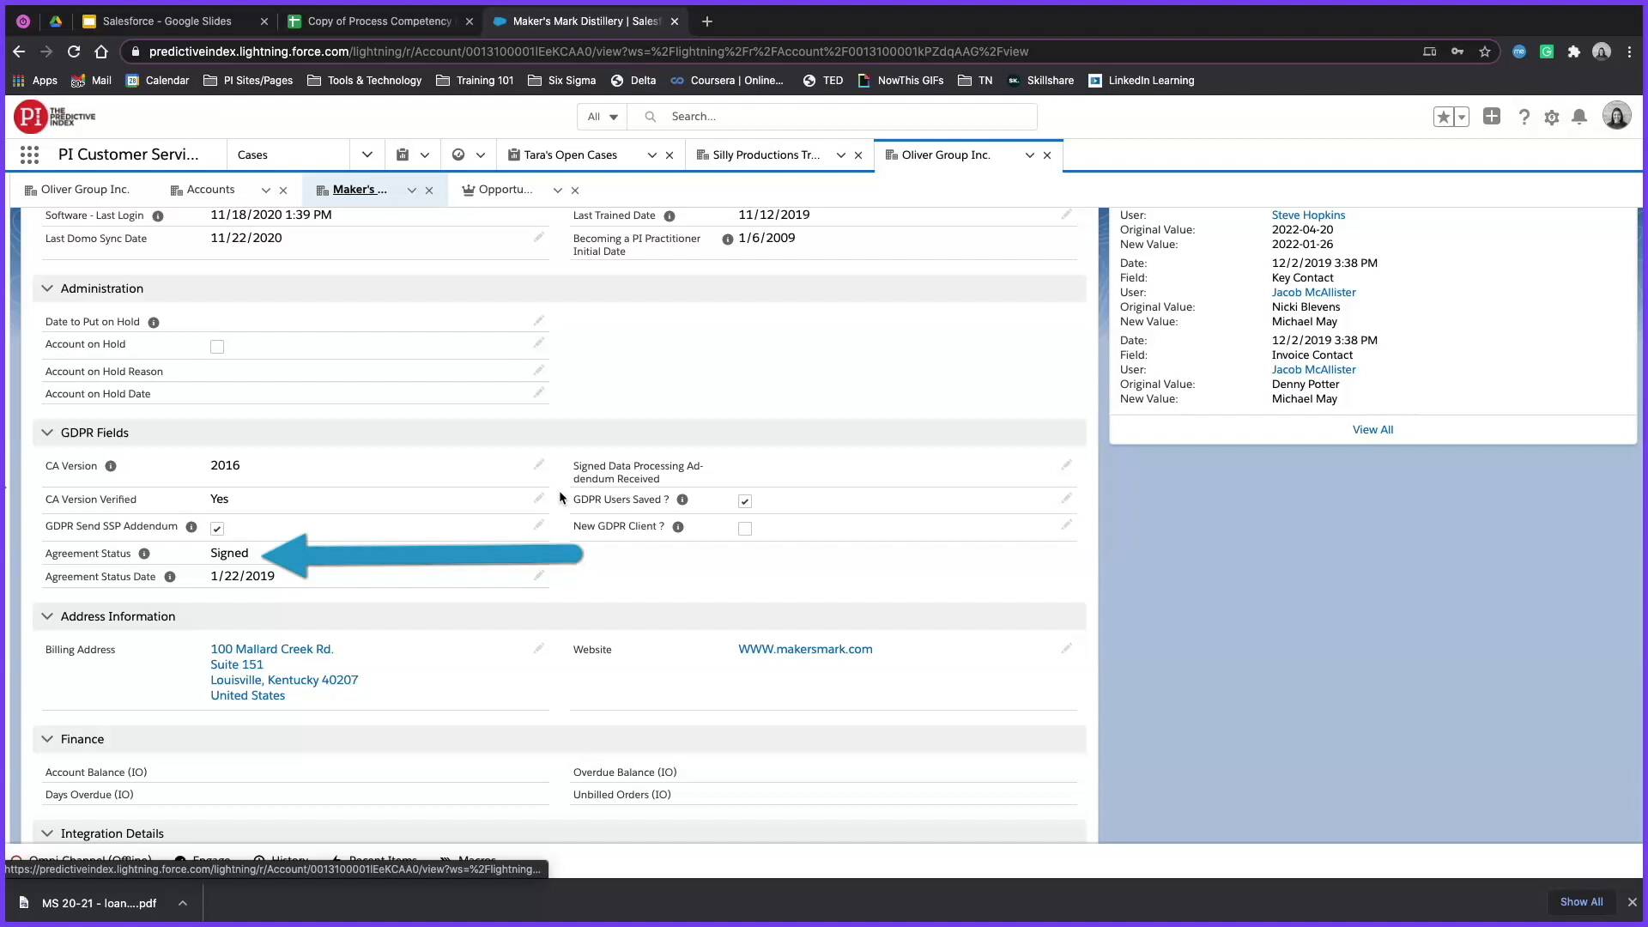Open the Tara's Open Cases tab dropdown
The image size is (1648, 927).
651,155
